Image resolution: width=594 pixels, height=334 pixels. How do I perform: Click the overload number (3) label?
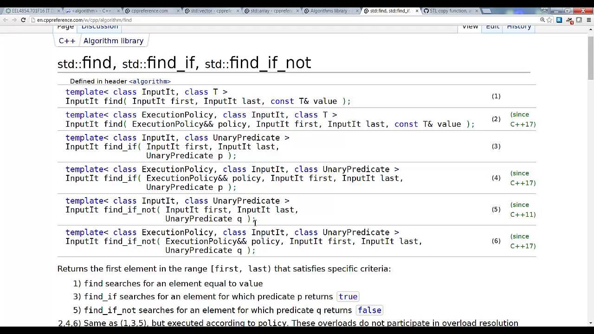496,146
